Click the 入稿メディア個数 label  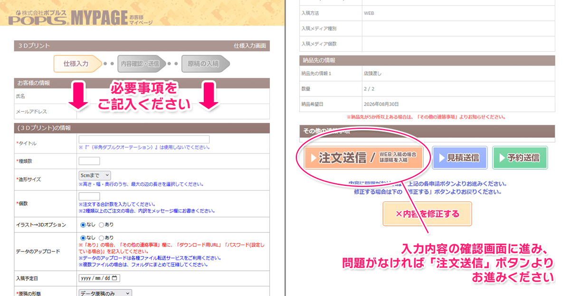tap(319, 44)
